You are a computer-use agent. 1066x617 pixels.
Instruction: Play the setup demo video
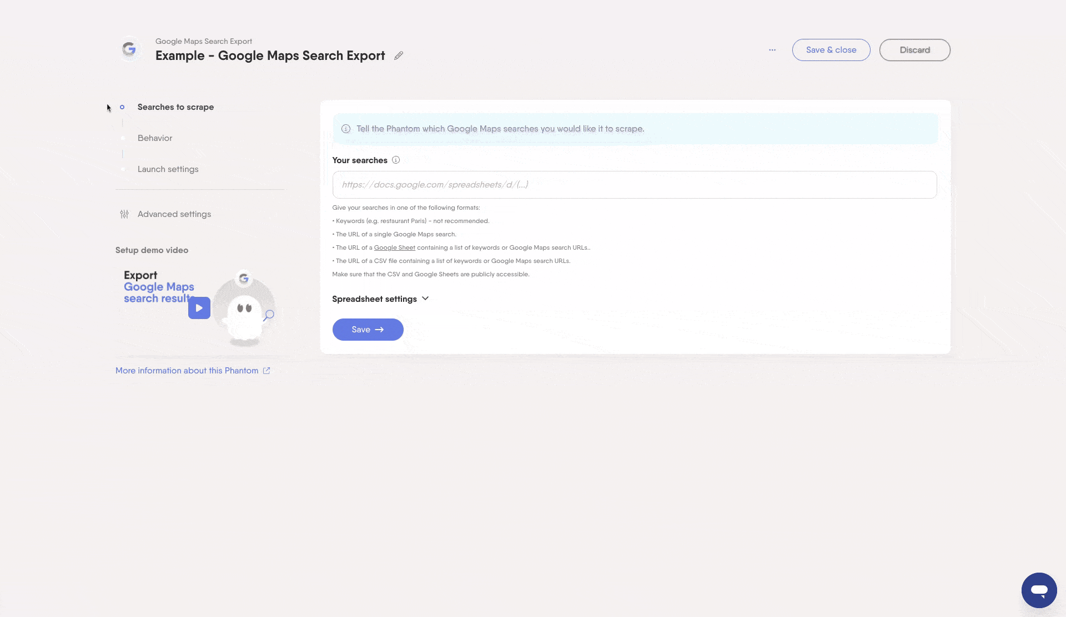(199, 308)
